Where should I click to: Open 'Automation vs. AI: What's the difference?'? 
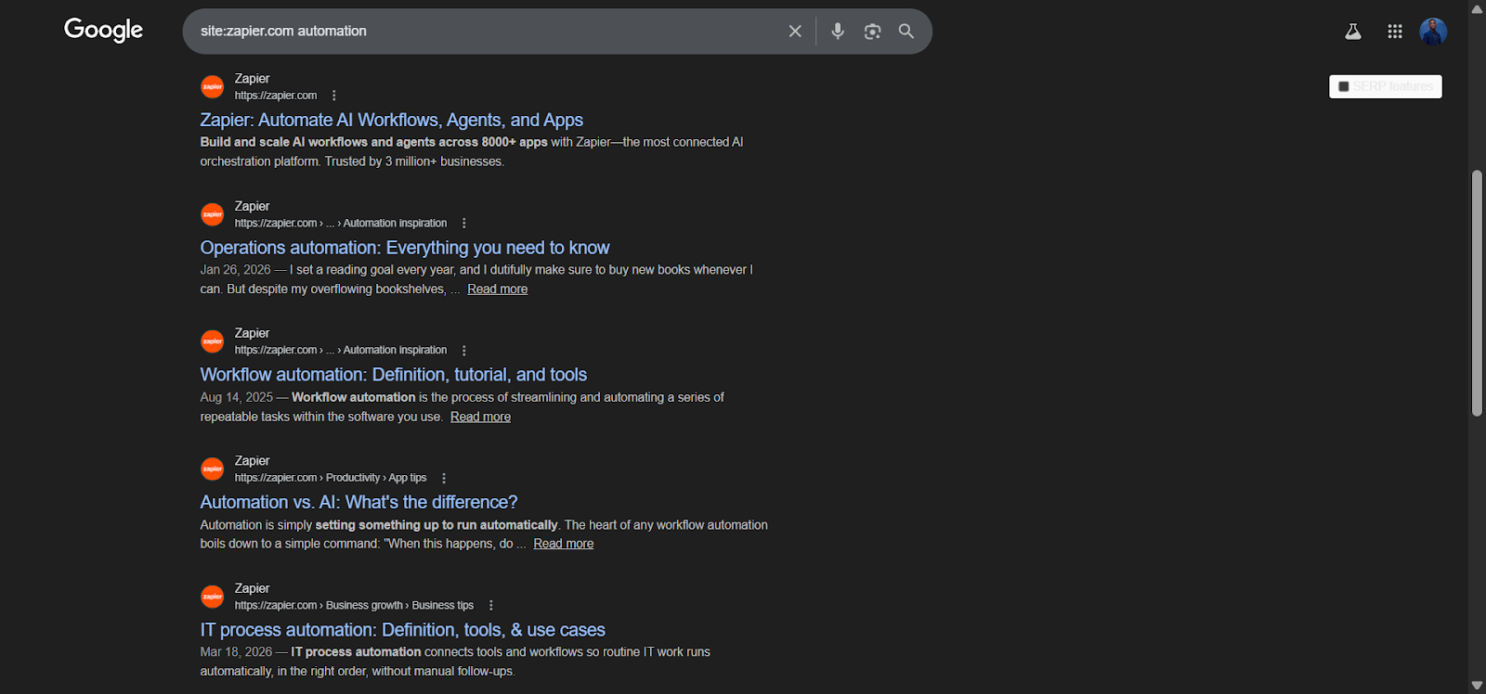click(x=359, y=502)
